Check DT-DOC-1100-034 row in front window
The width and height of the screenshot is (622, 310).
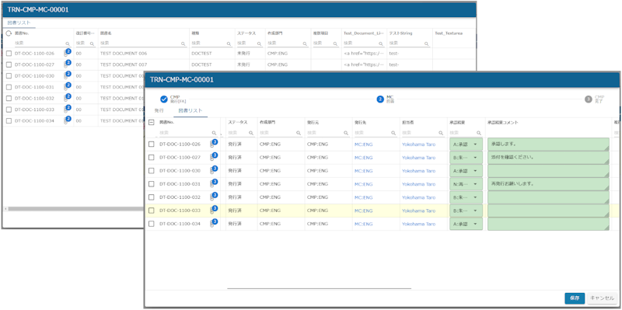(151, 224)
